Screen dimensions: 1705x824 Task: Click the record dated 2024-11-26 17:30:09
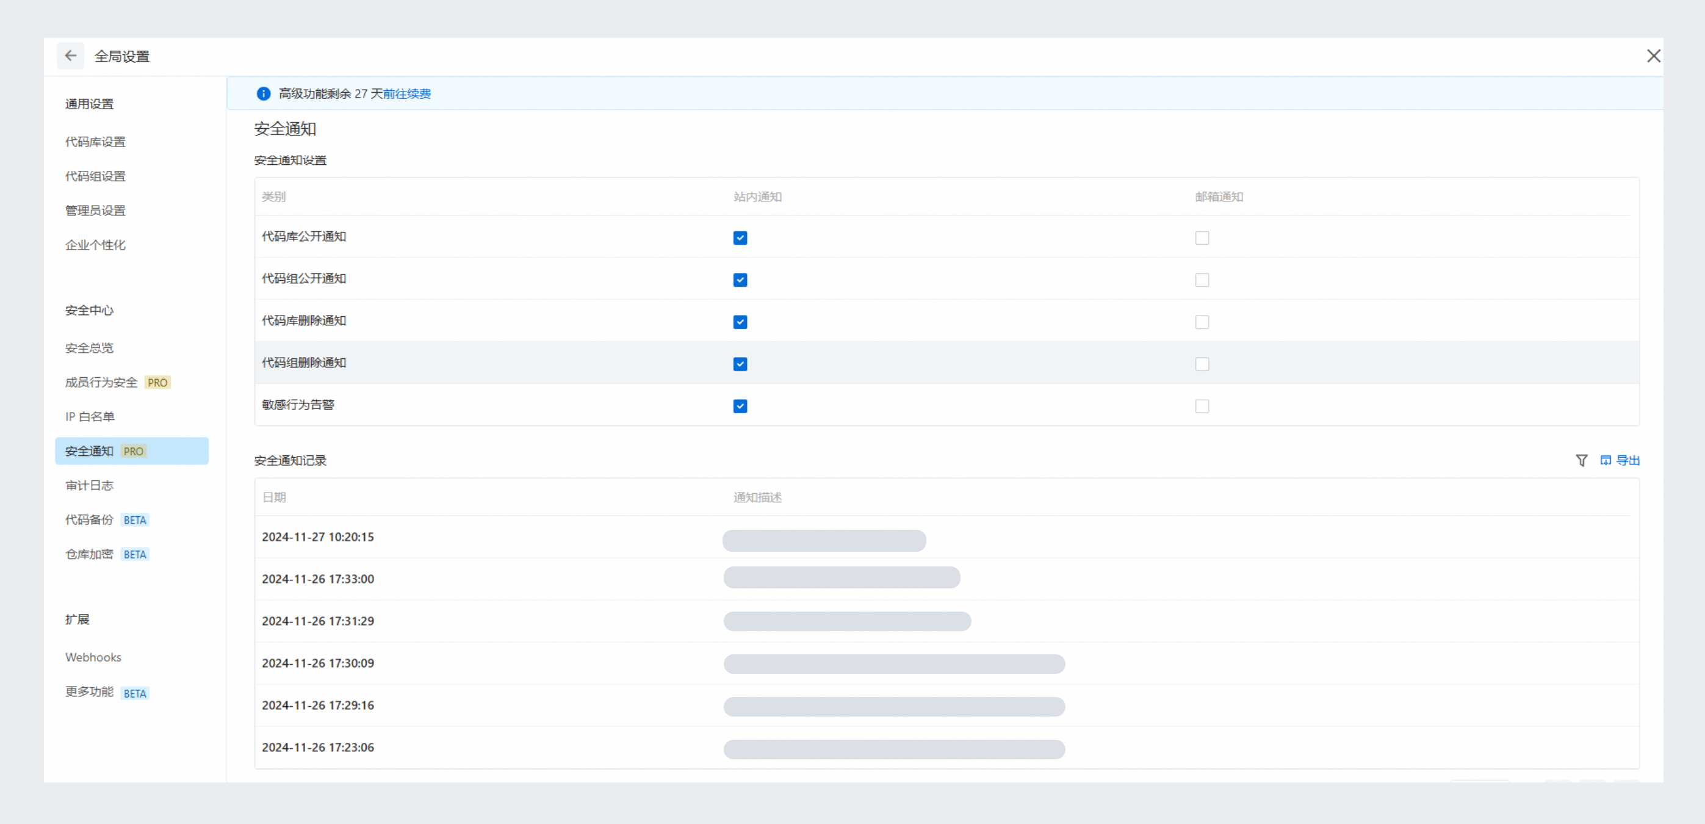946,663
